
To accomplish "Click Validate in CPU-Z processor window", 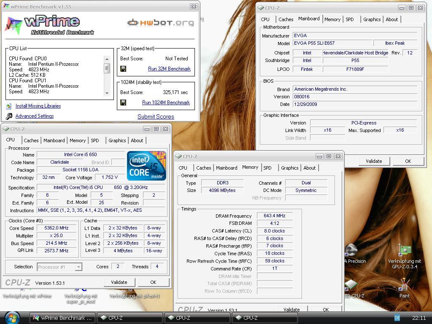I will [119, 282].
